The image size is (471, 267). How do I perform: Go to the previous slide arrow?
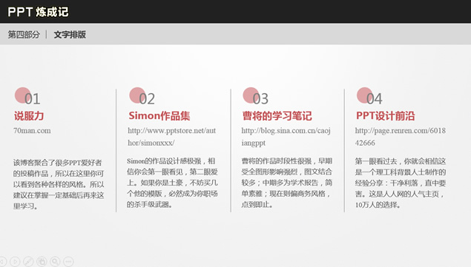point(2,262)
